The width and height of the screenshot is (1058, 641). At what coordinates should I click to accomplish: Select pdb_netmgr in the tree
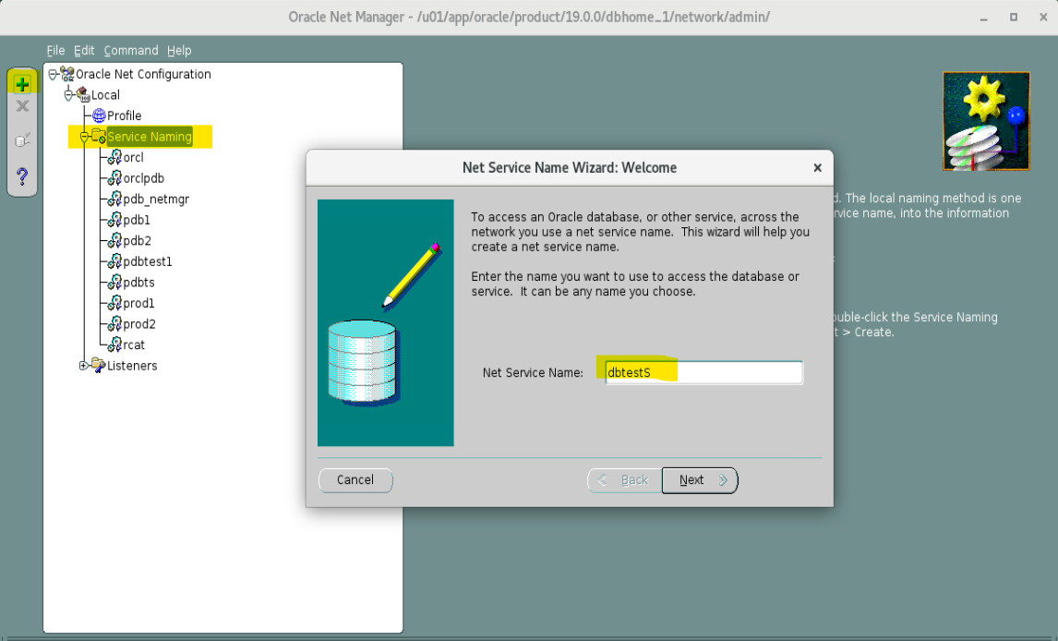coord(157,200)
